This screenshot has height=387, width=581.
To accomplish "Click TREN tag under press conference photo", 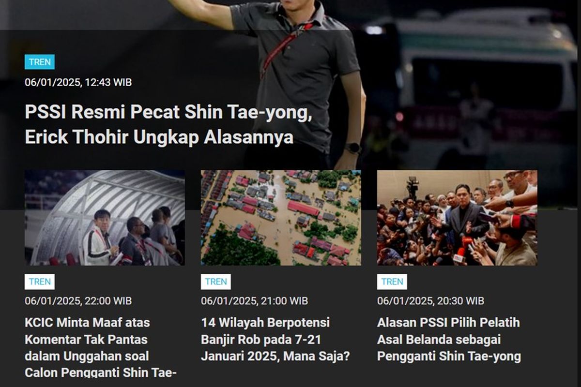I will pos(392,282).
